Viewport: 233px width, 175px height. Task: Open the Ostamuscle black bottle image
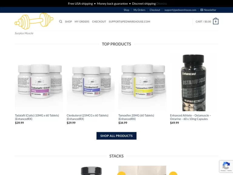coord(194,83)
